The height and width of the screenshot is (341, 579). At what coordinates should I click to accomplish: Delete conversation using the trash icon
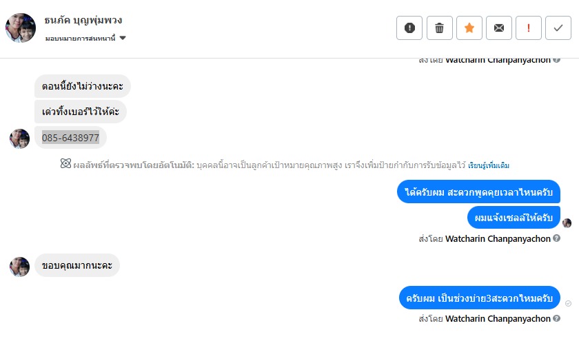pos(439,28)
